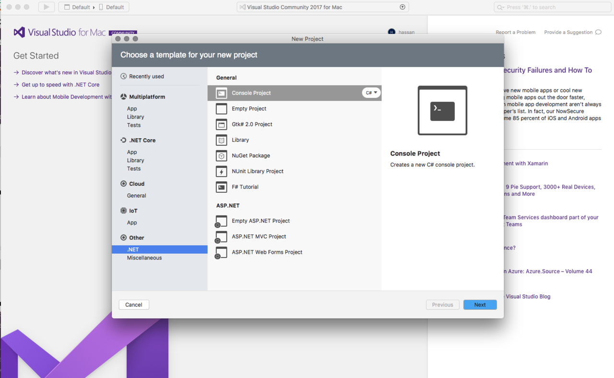Select App under .NET Core

point(132,152)
